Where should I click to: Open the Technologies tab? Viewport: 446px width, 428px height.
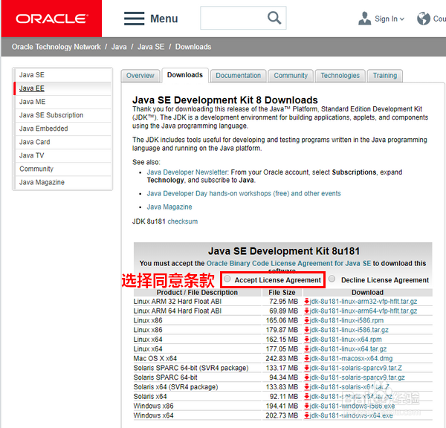(340, 76)
